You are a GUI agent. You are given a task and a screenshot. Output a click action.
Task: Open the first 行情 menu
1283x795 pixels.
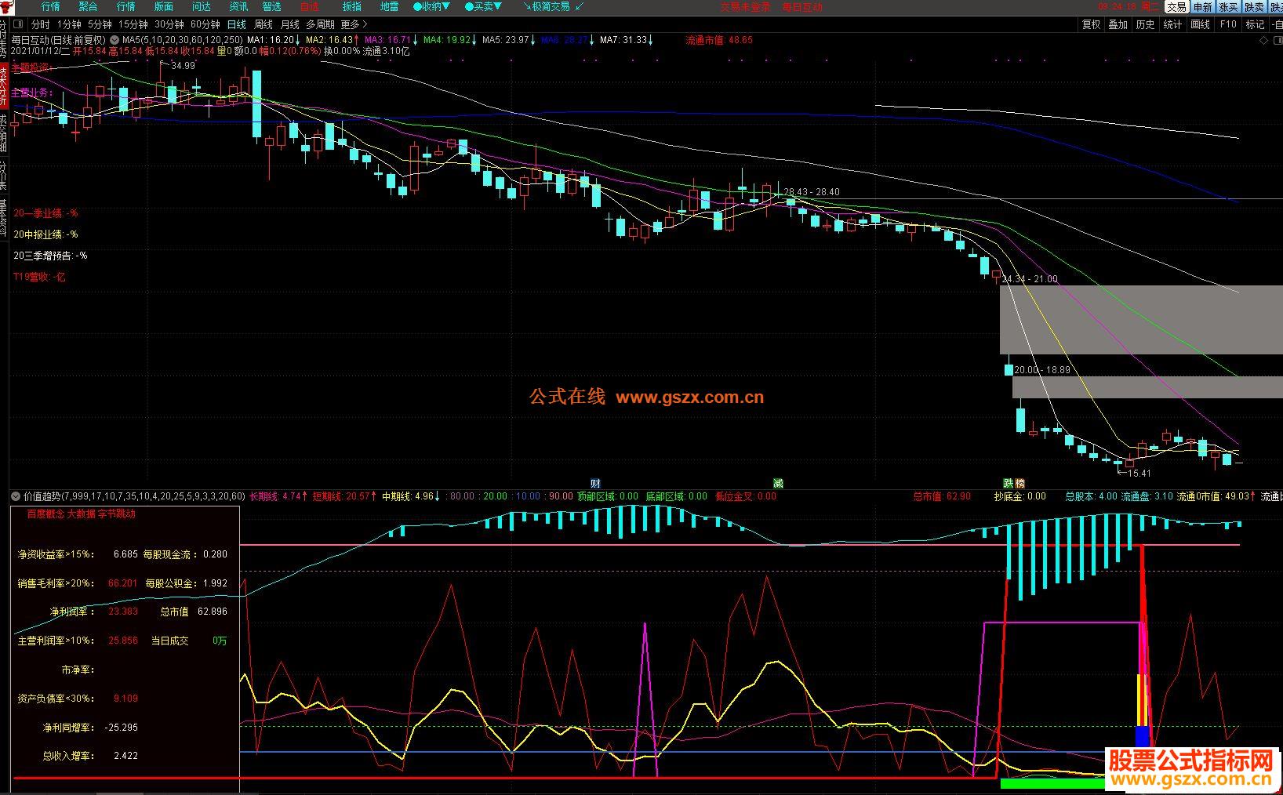(x=50, y=6)
